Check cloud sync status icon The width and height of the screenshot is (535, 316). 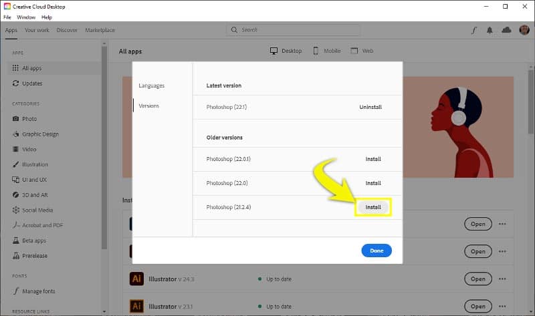[506, 30]
